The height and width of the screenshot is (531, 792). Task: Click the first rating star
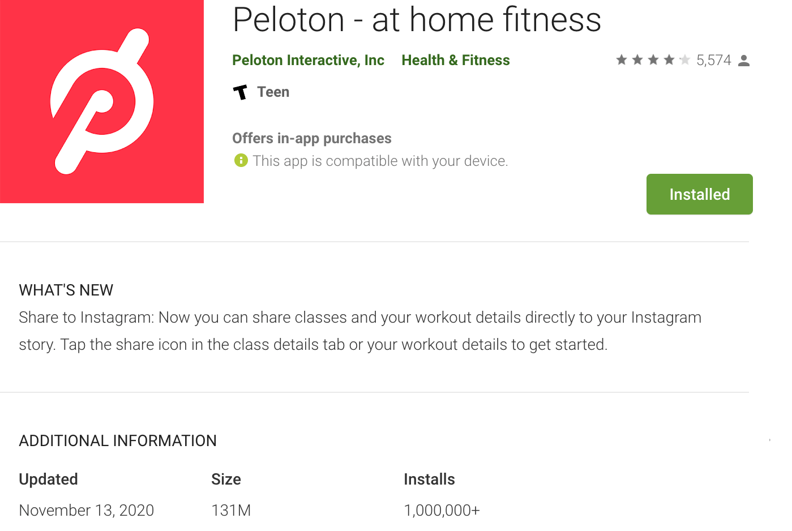click(x=622, y=60)
